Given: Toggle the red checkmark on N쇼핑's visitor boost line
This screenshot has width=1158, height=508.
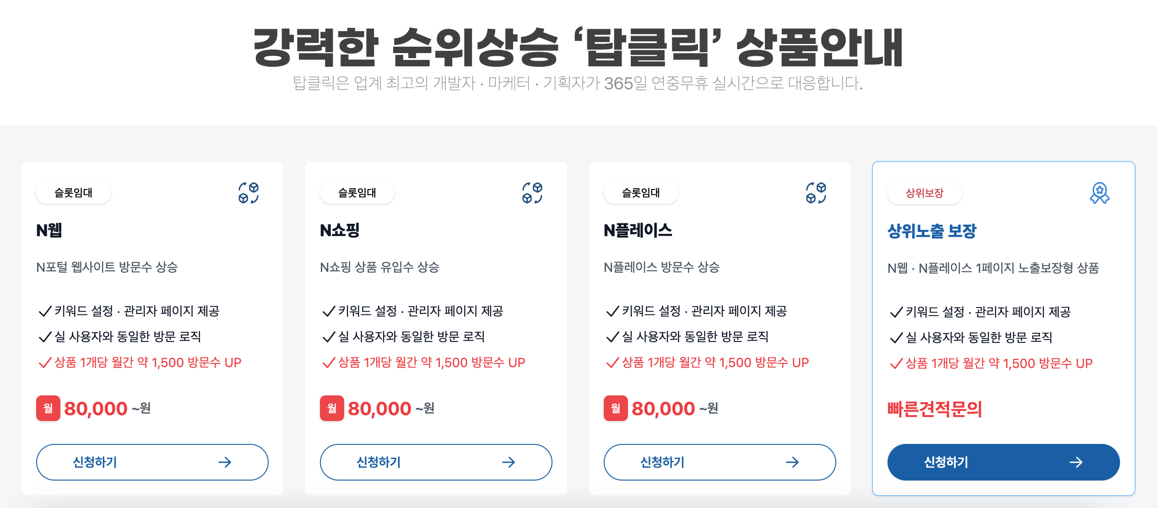Looking at the screenshot, I should point(328,362).
